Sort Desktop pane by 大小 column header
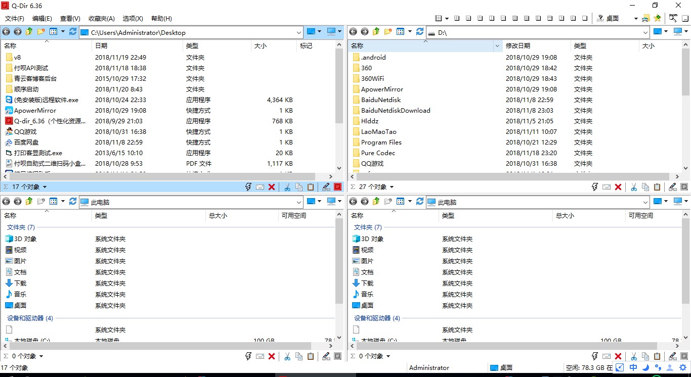691x377 pixels. click(x=274, y=46)
